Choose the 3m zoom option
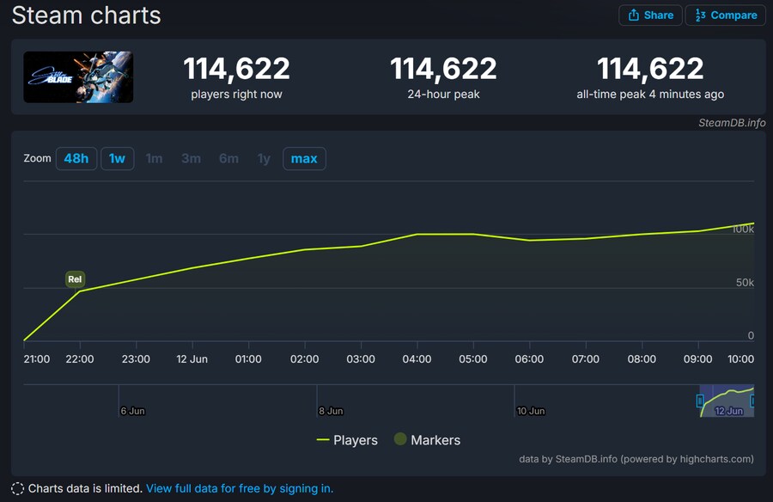773x502 pixels. [191, 158]
